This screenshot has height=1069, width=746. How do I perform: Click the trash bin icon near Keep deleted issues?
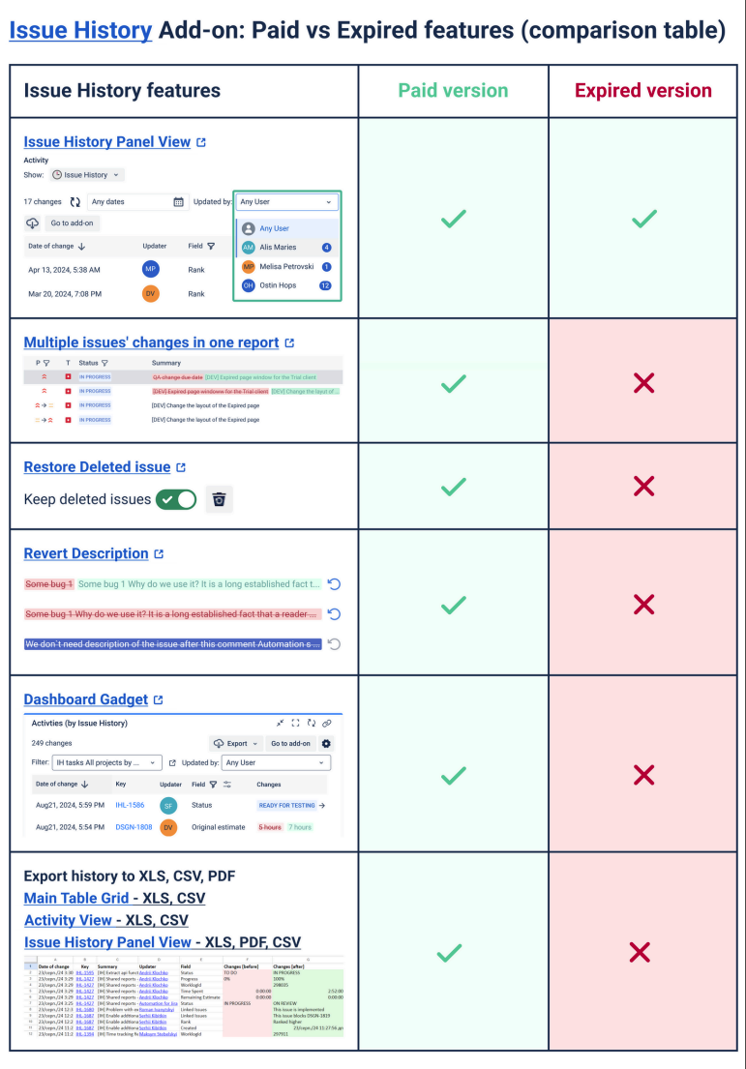coord(220,499)
